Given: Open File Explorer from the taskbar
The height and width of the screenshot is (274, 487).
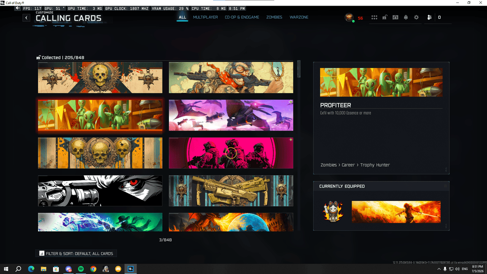Looking at the screenshot, I should point(43,269).
